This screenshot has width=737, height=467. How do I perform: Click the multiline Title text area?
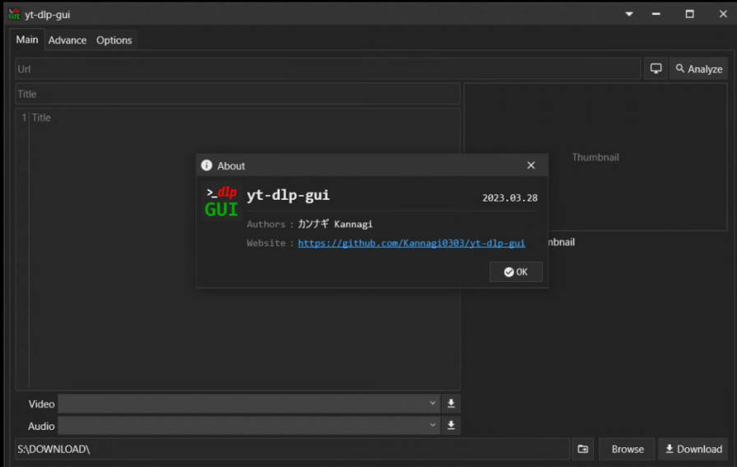tap(238, 249)
